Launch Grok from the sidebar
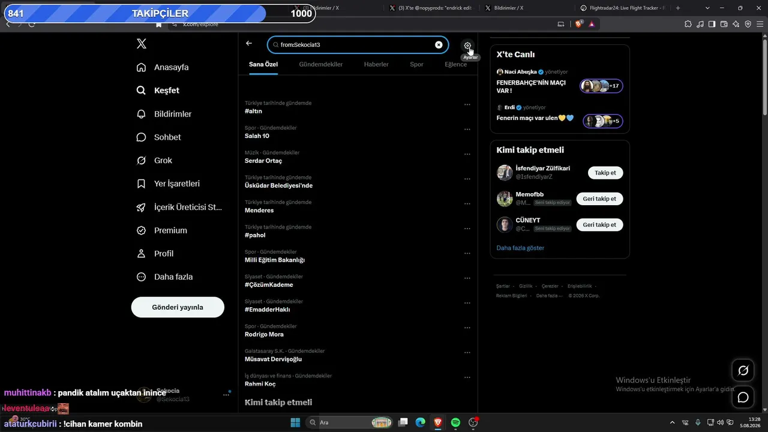Image resolution: width=768 pixels, height=432 pixels. pyautogui.click(x=154, y=161)
